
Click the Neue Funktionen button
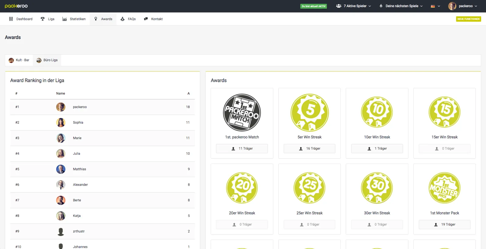tap(468, 19)
